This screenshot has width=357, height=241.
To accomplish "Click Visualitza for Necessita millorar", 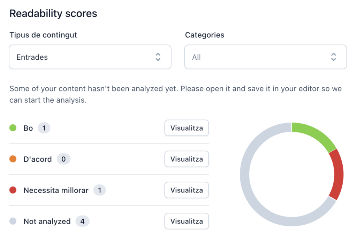I will tap(187, 190).
